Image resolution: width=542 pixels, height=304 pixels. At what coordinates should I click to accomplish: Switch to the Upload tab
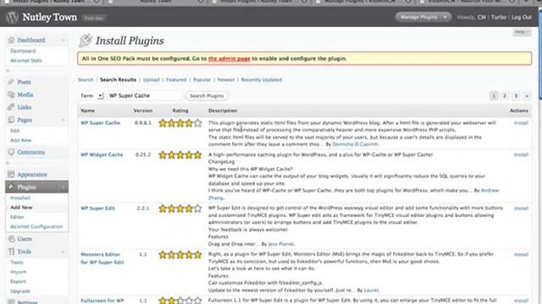pyautogui.click(x=151, y=79)
